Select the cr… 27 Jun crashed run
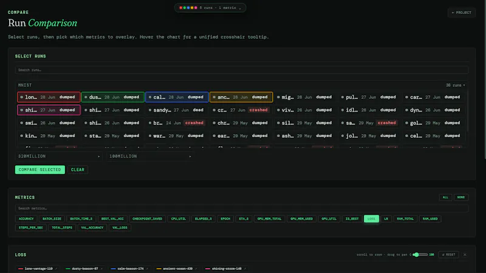 (241, 110)
